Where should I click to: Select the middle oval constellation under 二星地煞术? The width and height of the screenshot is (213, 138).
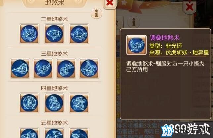coord(54,34)
